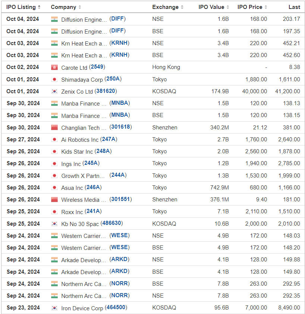
Task: Open ticker 244A link
Action: (x=118, y=175)
